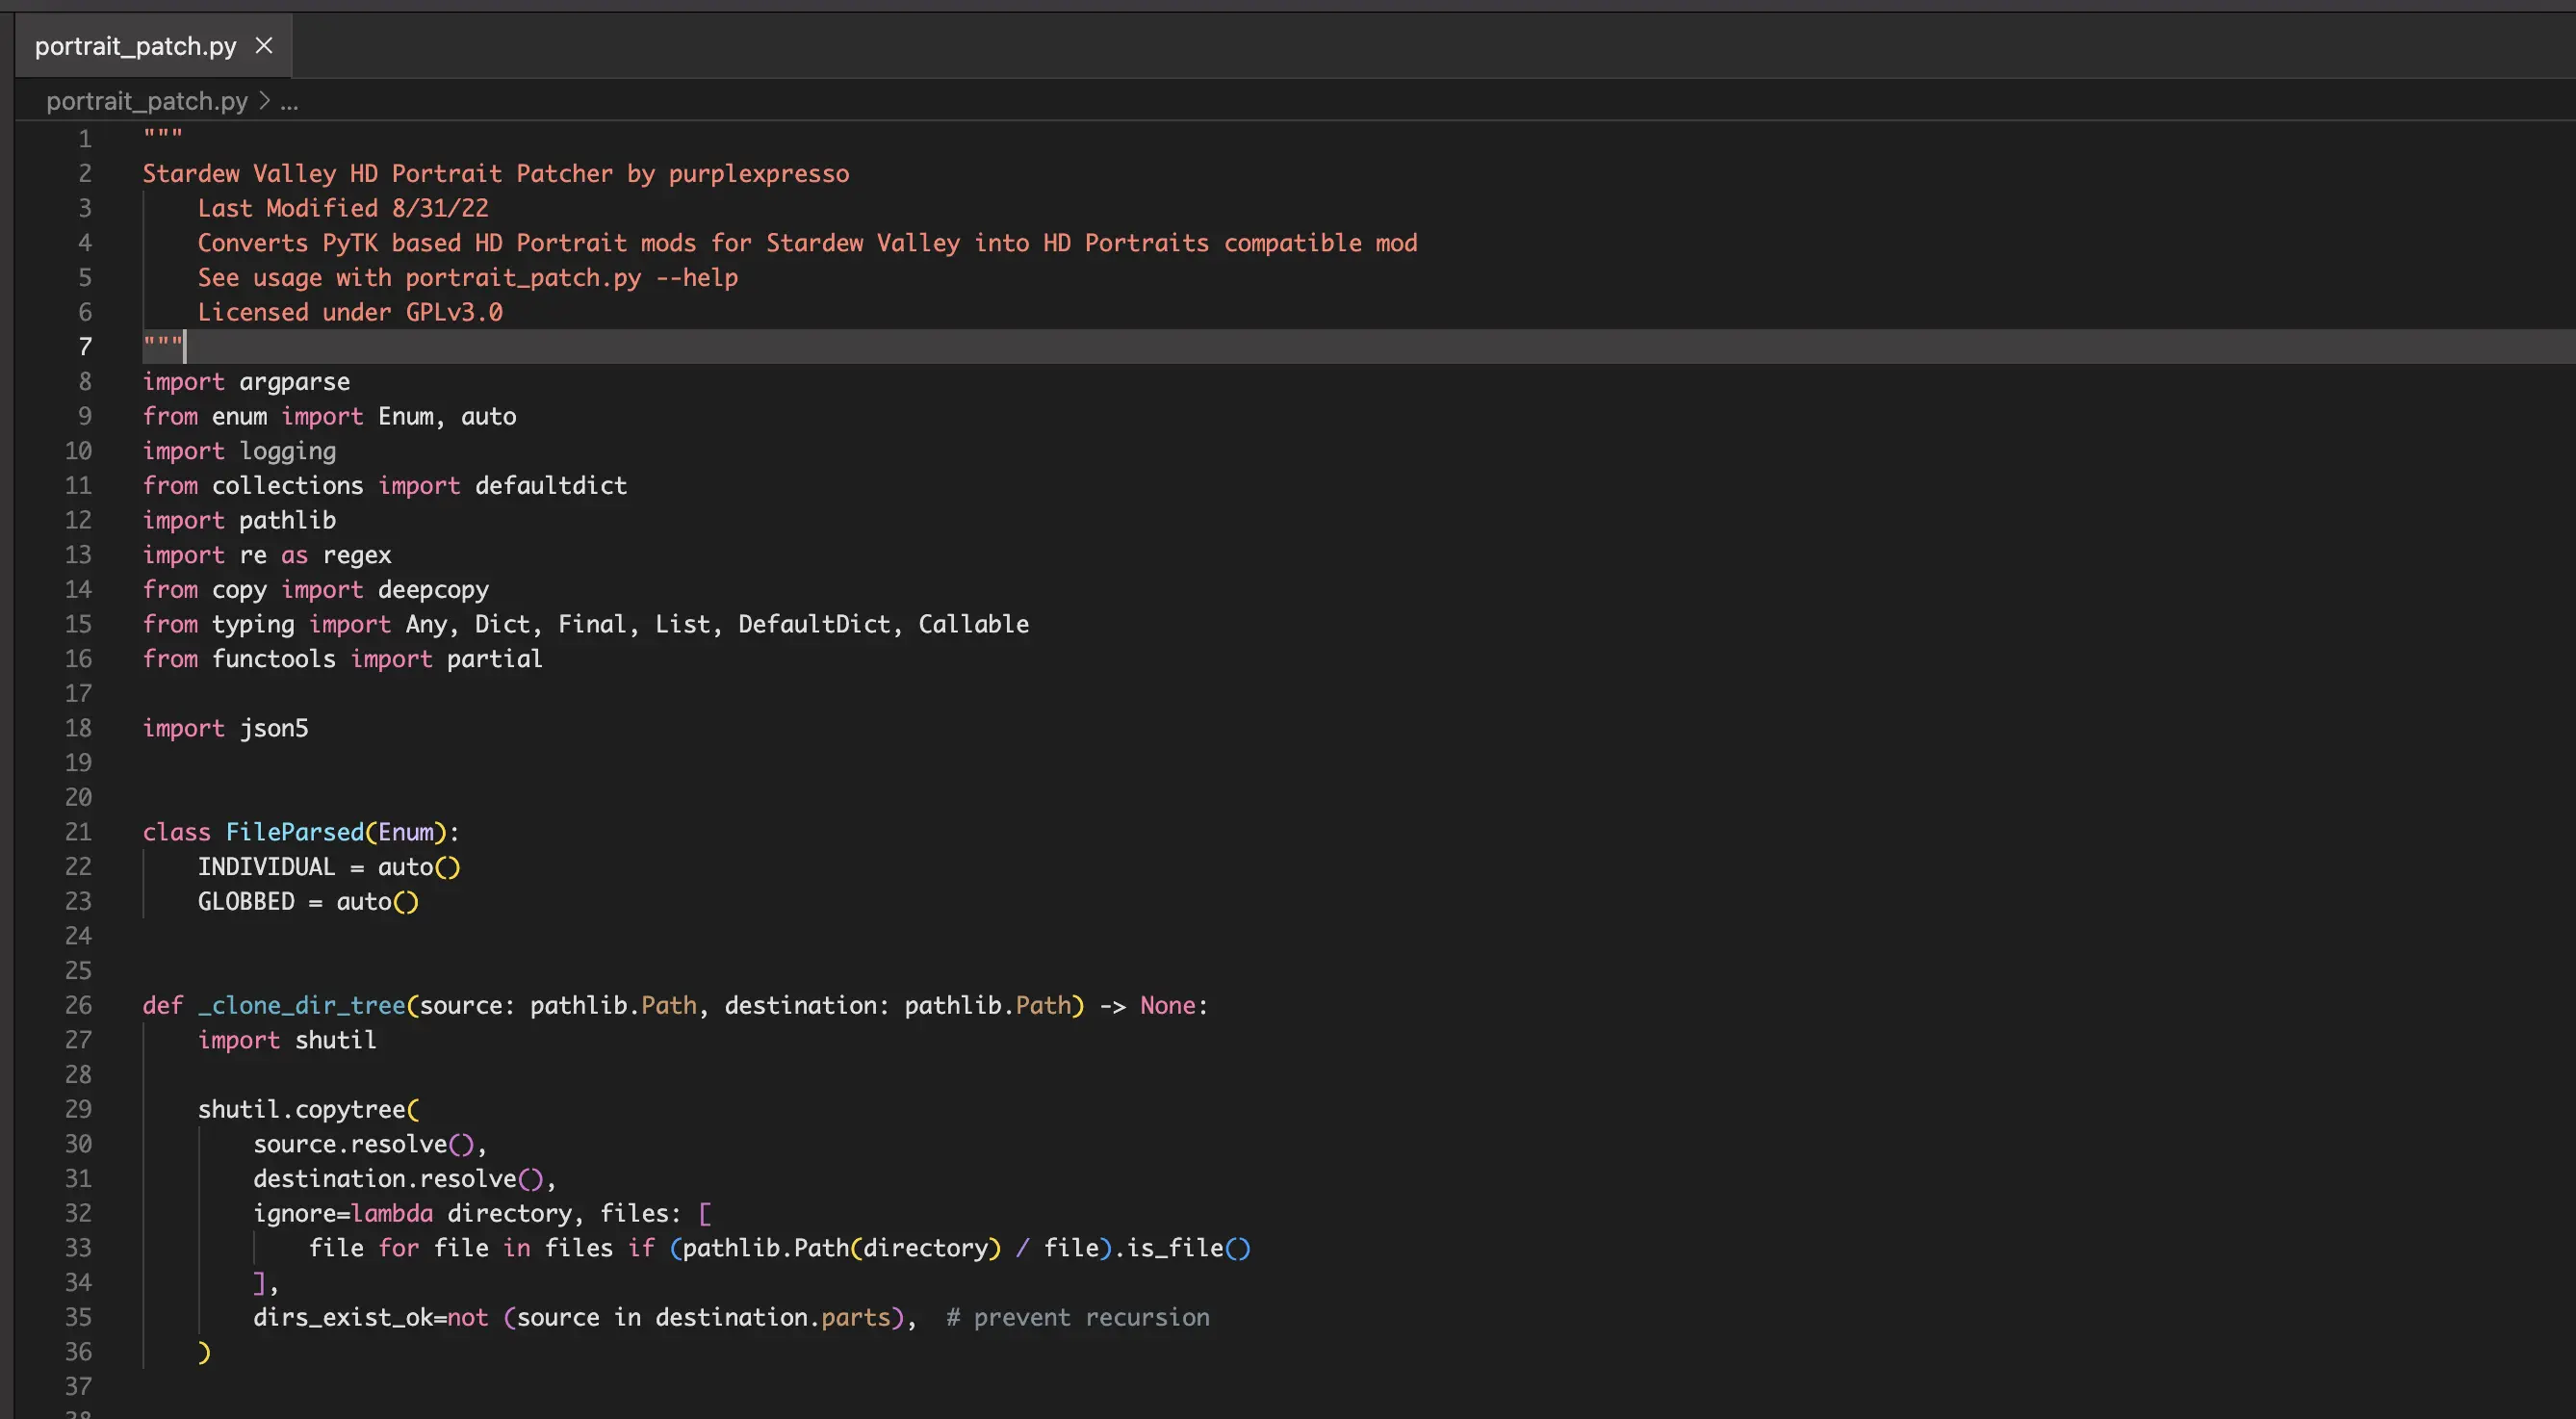Click the function name '_clone_dir_tree'
2576x1419 pixels.
(301, 1005)
